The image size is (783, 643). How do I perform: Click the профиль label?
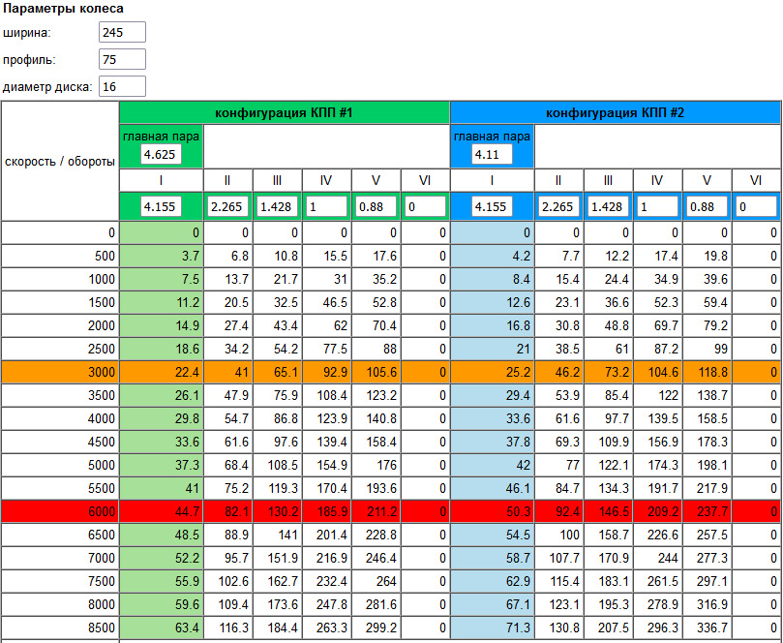[29, 60]
